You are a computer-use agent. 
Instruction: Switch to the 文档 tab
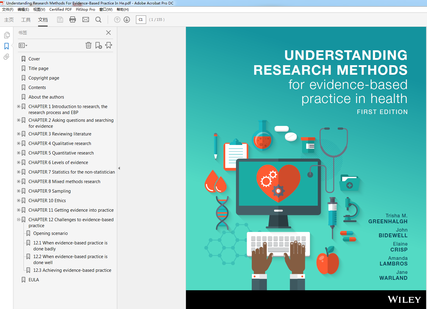pyautogui.click(x=43, y=20)
